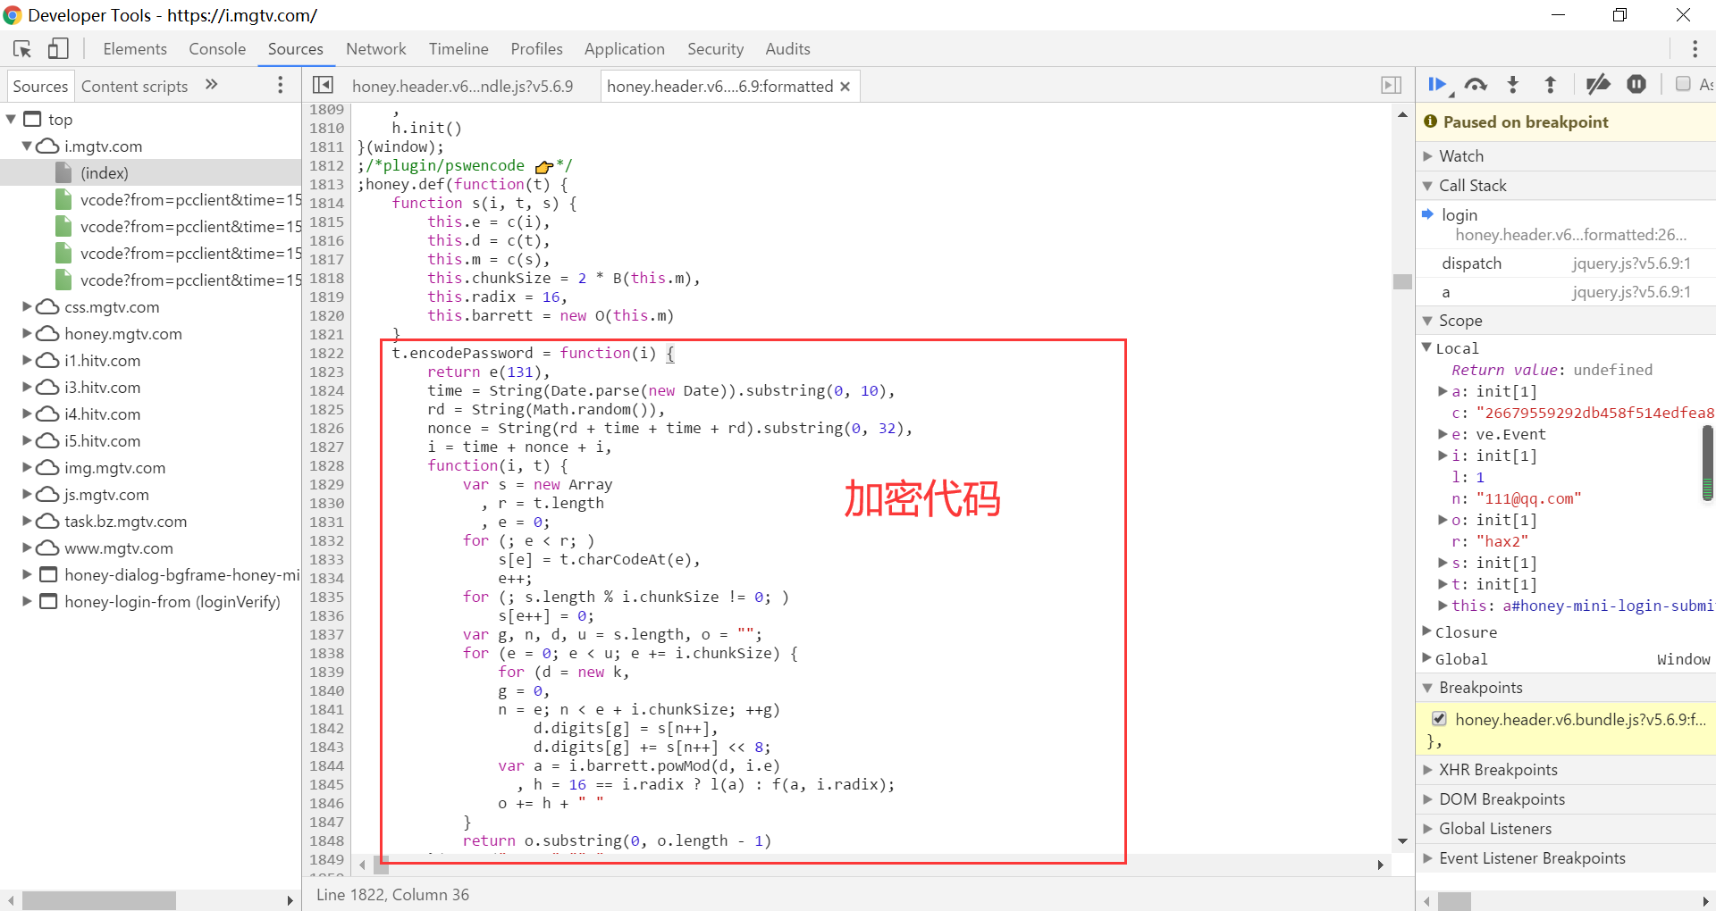Show more navigator tabs chevron
Viewport: 1716px width, 911px height.
coord(212,85)
